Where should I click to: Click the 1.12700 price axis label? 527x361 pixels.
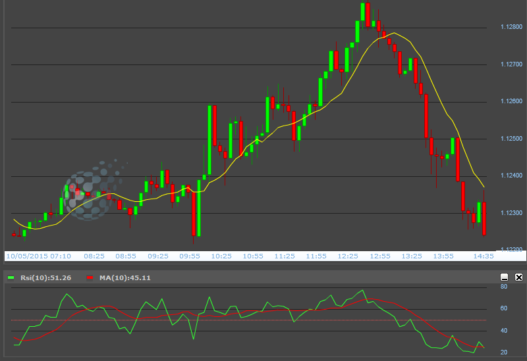click(x=512, y=64)
